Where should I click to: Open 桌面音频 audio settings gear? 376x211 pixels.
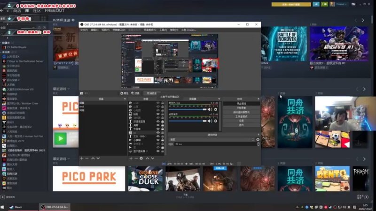click(x=216, y=121)
